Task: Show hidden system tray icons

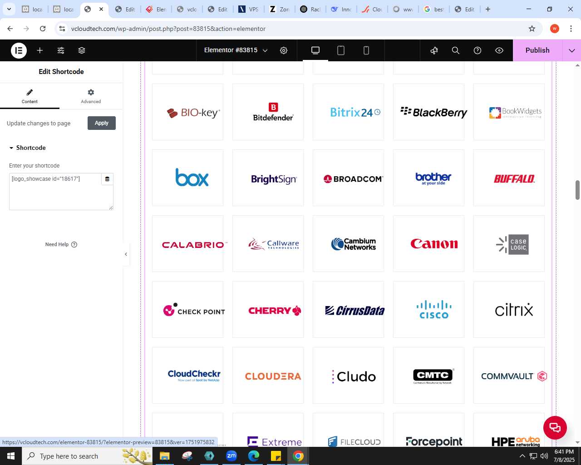Action: pyautogui.click(x=522, y=456)
